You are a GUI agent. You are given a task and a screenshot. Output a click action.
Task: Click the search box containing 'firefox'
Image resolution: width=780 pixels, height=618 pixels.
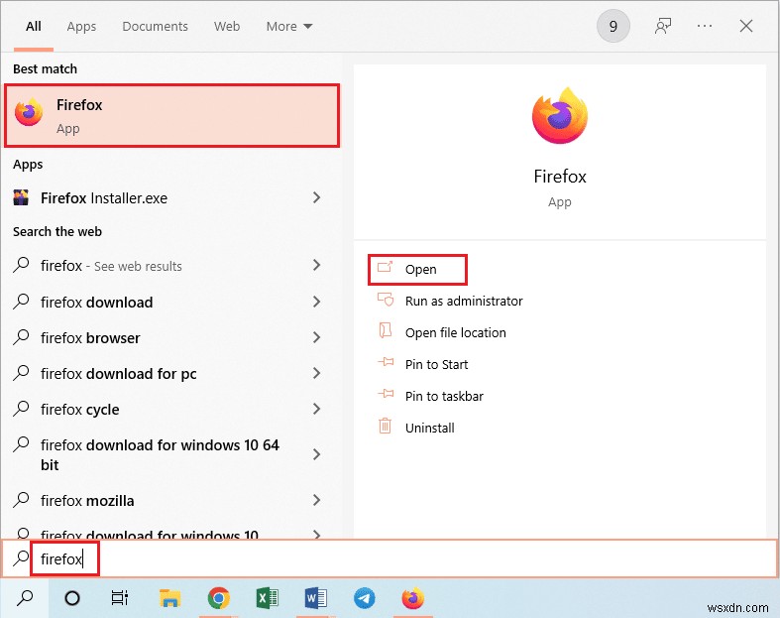pos(390,558)
